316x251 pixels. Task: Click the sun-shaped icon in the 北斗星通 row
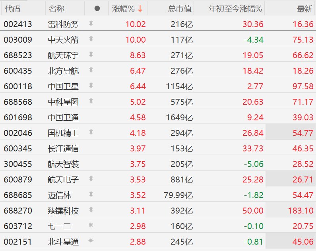click(x=91, y=241)
